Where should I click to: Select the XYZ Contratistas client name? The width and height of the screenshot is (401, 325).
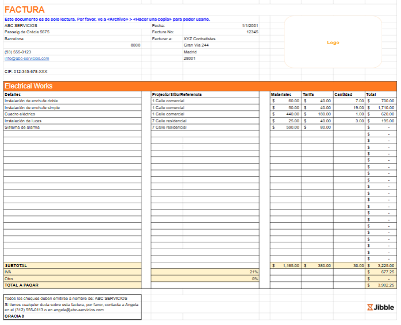[x=199, y=38]
